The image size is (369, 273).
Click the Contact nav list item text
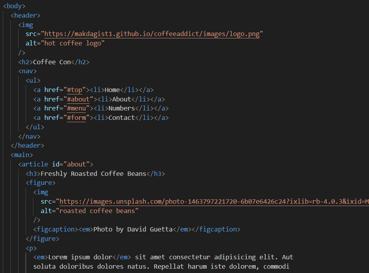click(x=122, y=118)
